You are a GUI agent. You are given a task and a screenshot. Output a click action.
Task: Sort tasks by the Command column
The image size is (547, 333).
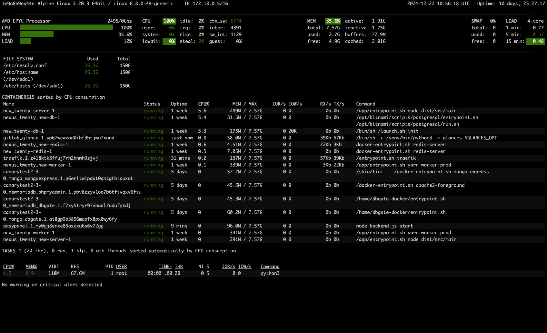click(270, 266)
